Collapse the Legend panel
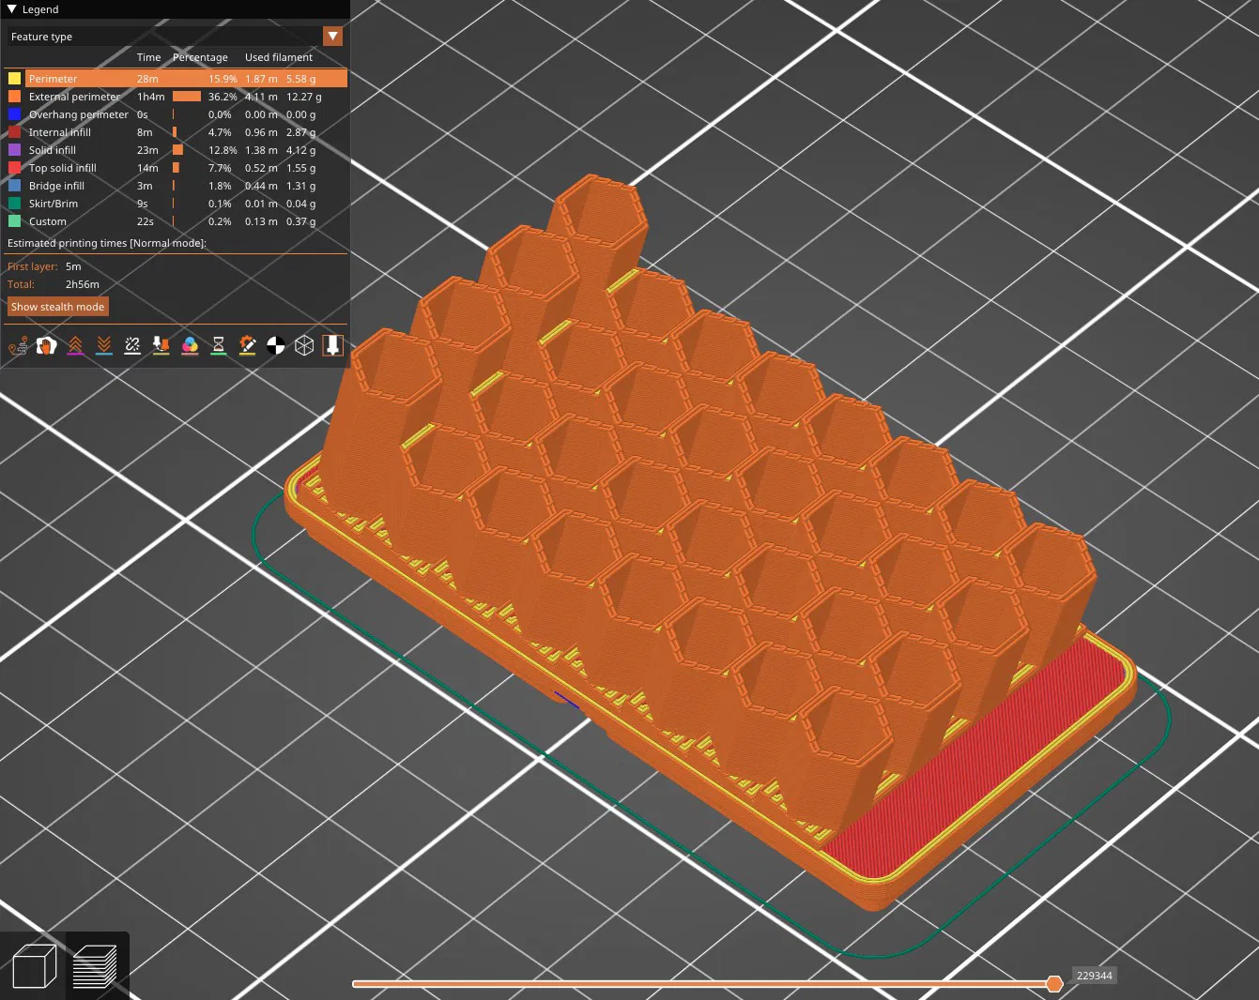Image resolution: width=1259 pixels, height=1000 pixels. [x=12, y=9]
